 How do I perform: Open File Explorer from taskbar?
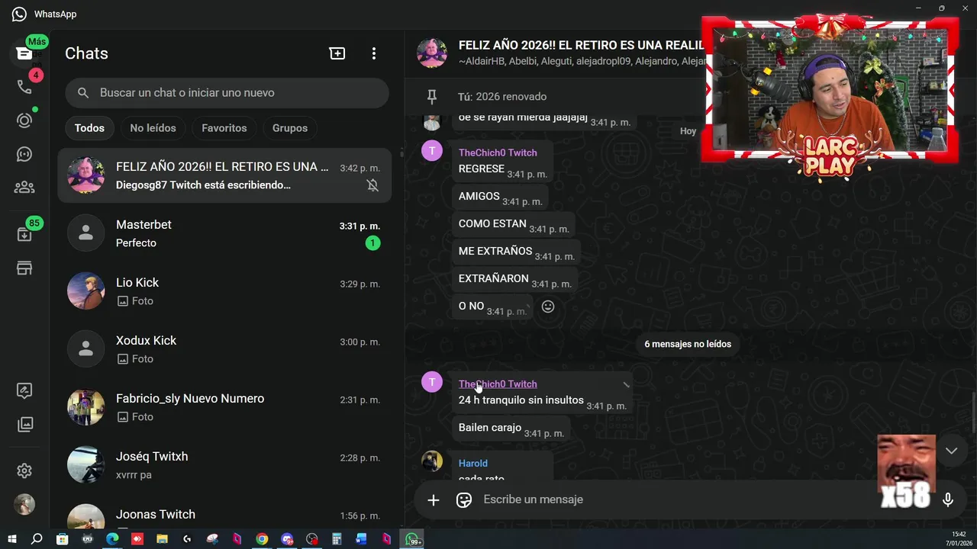pyautogui.click(x=162, y=539)
